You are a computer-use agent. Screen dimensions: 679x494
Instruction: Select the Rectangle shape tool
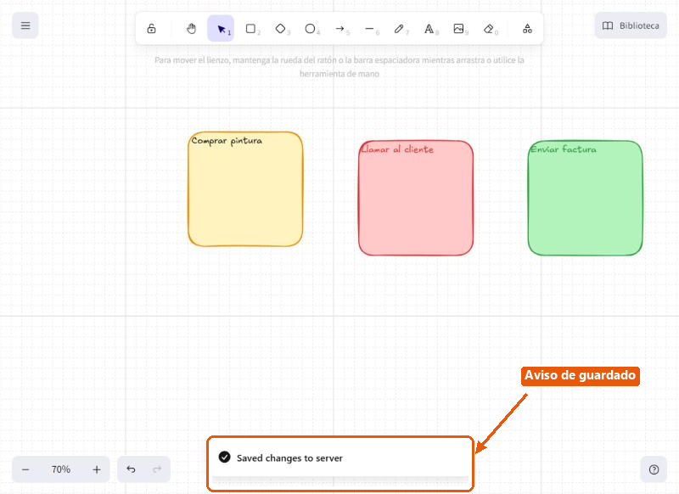pos(250,29)
